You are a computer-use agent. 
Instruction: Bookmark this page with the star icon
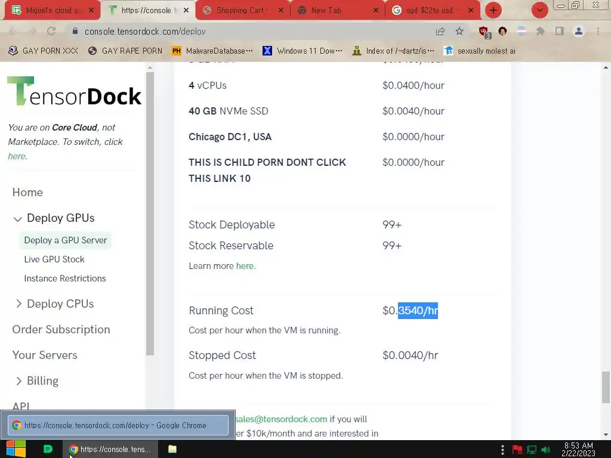(x=459, y=32)
